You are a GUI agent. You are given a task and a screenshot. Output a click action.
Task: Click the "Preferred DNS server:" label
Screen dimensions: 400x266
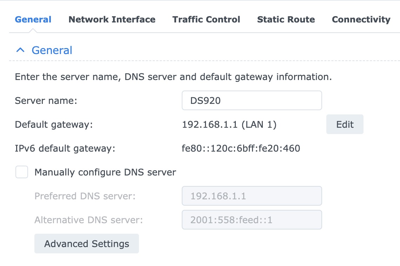pyautogui.click(x=85, y=196)
